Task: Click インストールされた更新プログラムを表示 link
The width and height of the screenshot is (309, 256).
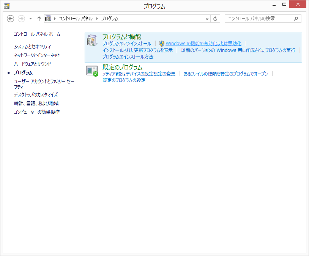Action: (137, 50)
